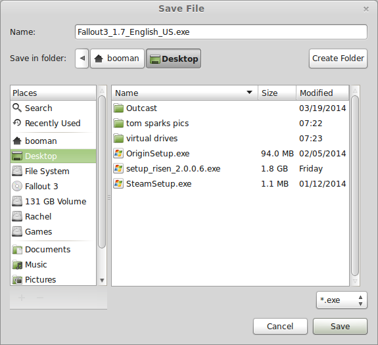Click the OriginSetup.exe file icon
The image size is (378, 345).
click(x=118, y=153)
